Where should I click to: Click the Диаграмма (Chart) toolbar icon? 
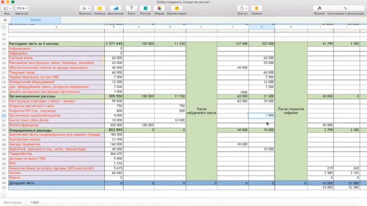[x=116, y=9]
